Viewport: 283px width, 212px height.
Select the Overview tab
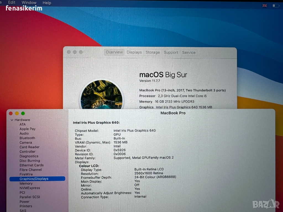[114, 52]
